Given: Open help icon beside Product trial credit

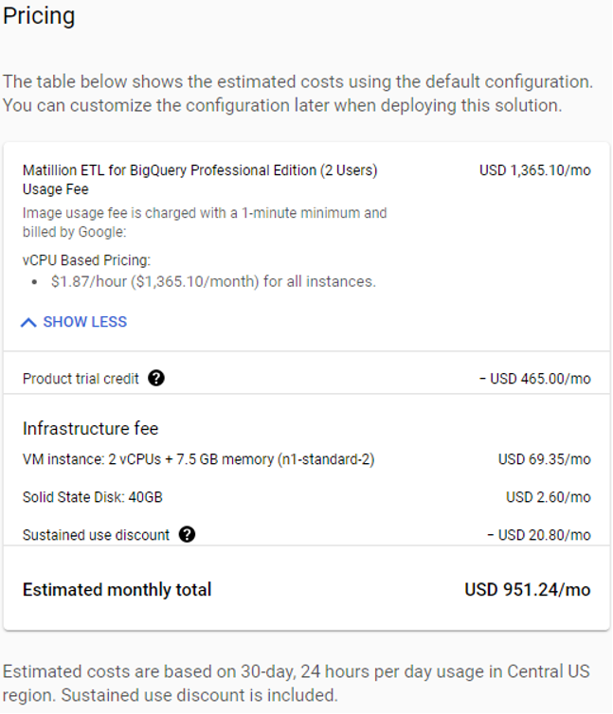Looking at the screenshot, I should pos(156,378).
